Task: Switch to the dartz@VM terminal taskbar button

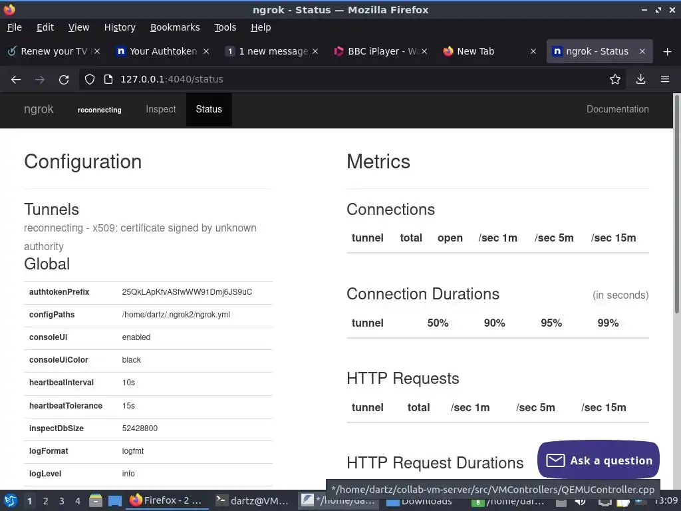Action: (x=253, y=500)
